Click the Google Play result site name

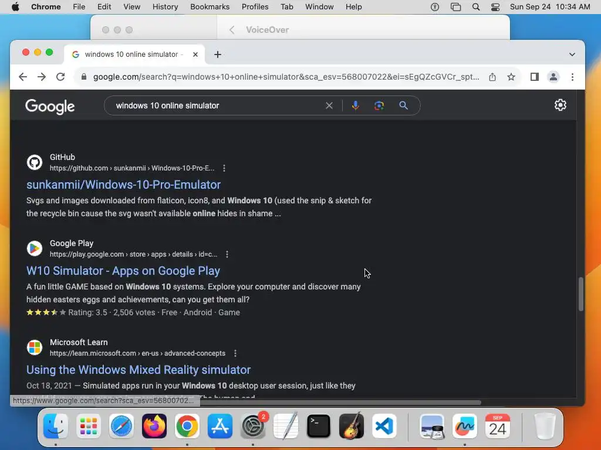point(72,243)
